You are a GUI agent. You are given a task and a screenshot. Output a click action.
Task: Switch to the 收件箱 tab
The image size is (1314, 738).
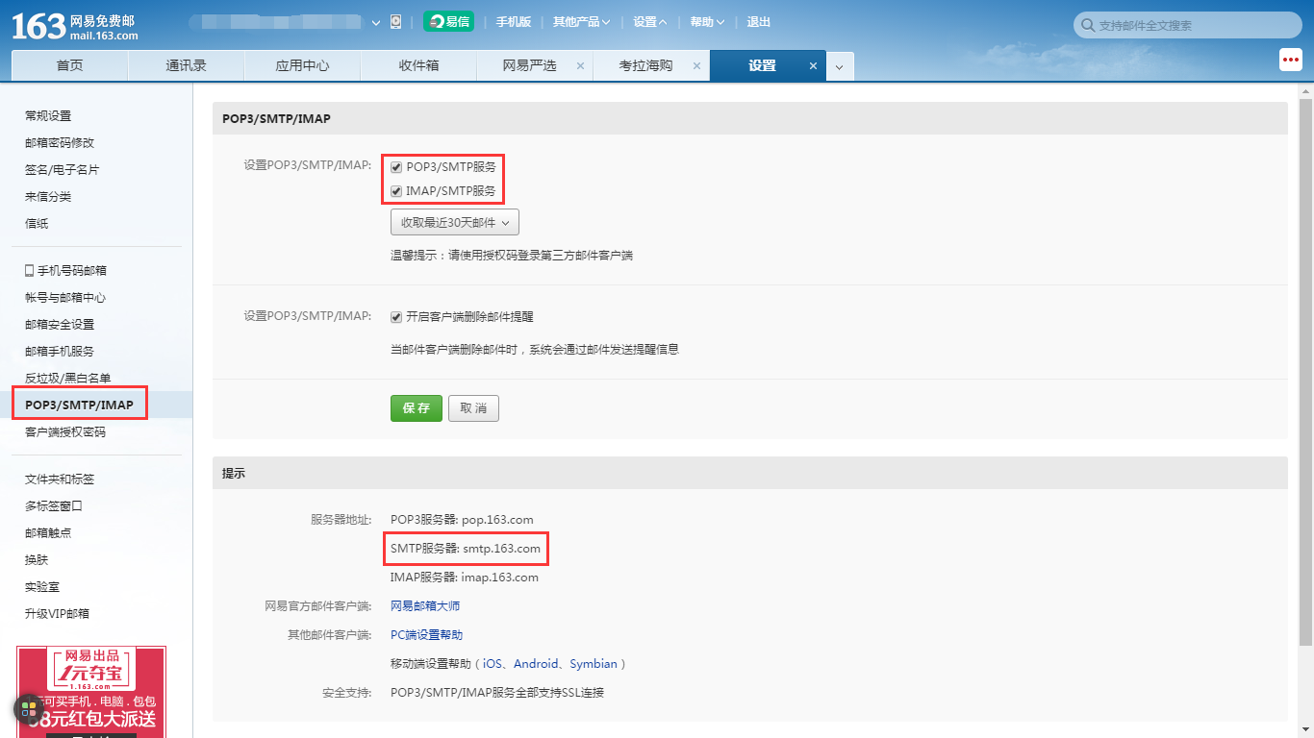click(418, 66)
